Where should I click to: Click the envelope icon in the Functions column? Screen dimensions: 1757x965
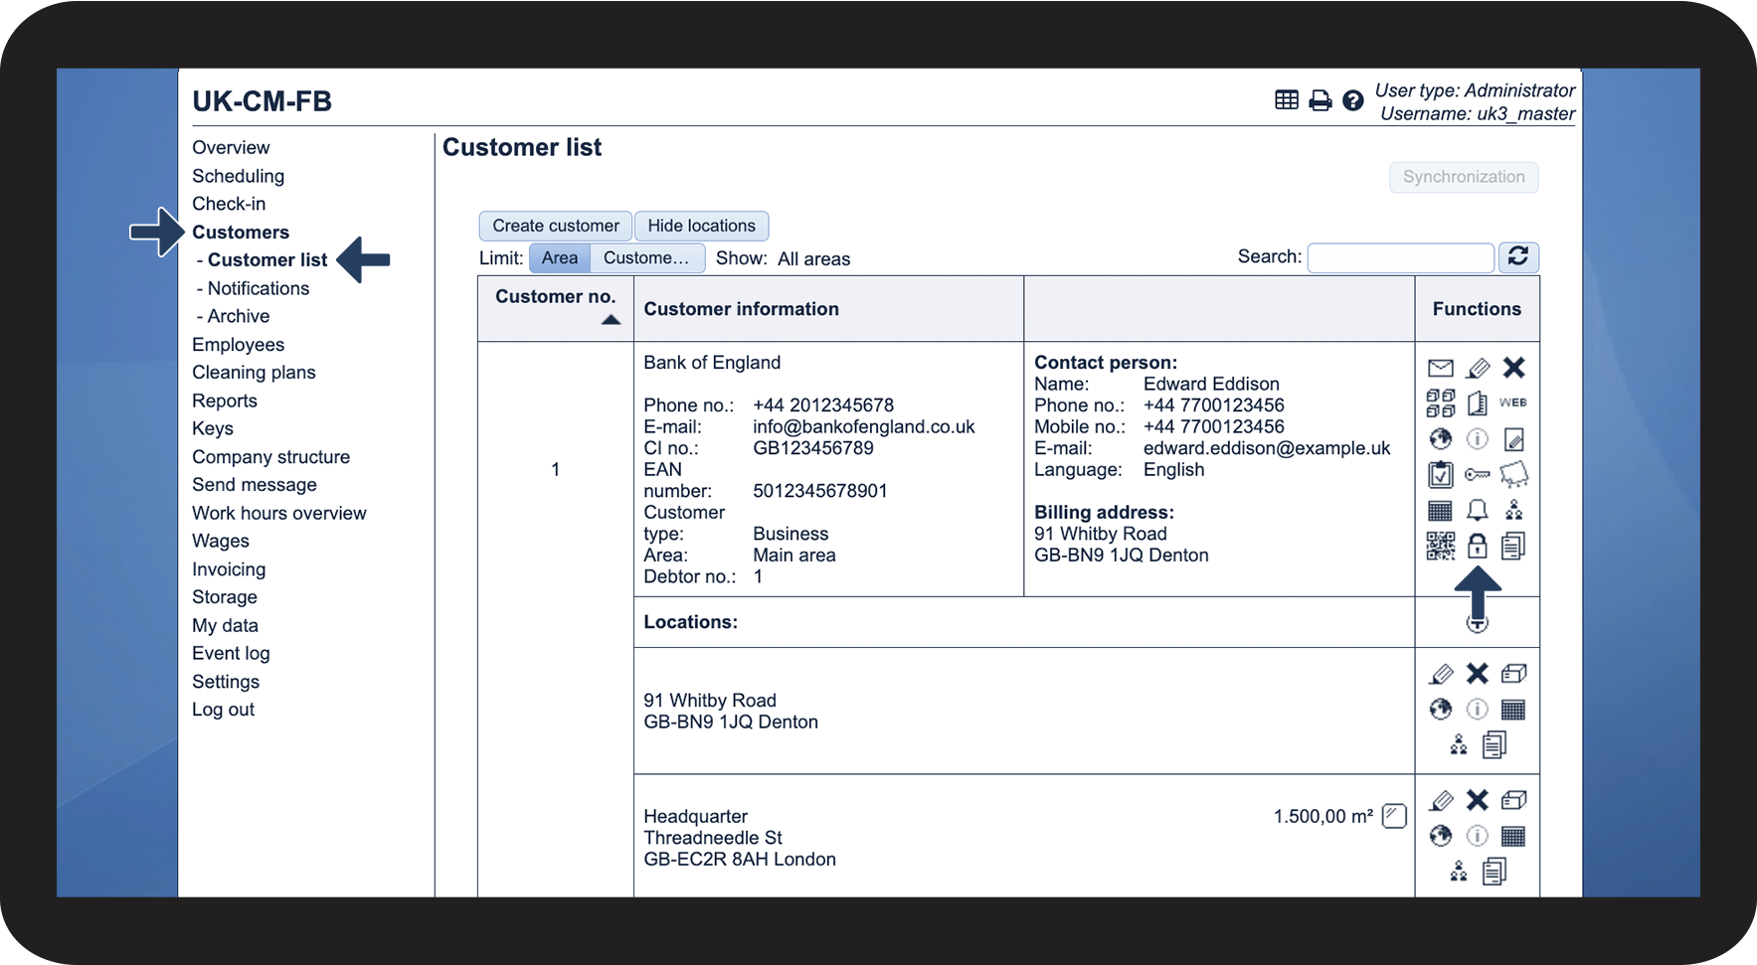(x=1440, y=369)
